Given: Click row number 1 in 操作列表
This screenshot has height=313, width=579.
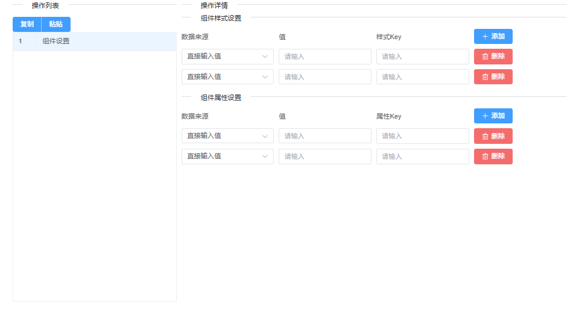Looking at the screenshot, I should click(x=21, y=42).
